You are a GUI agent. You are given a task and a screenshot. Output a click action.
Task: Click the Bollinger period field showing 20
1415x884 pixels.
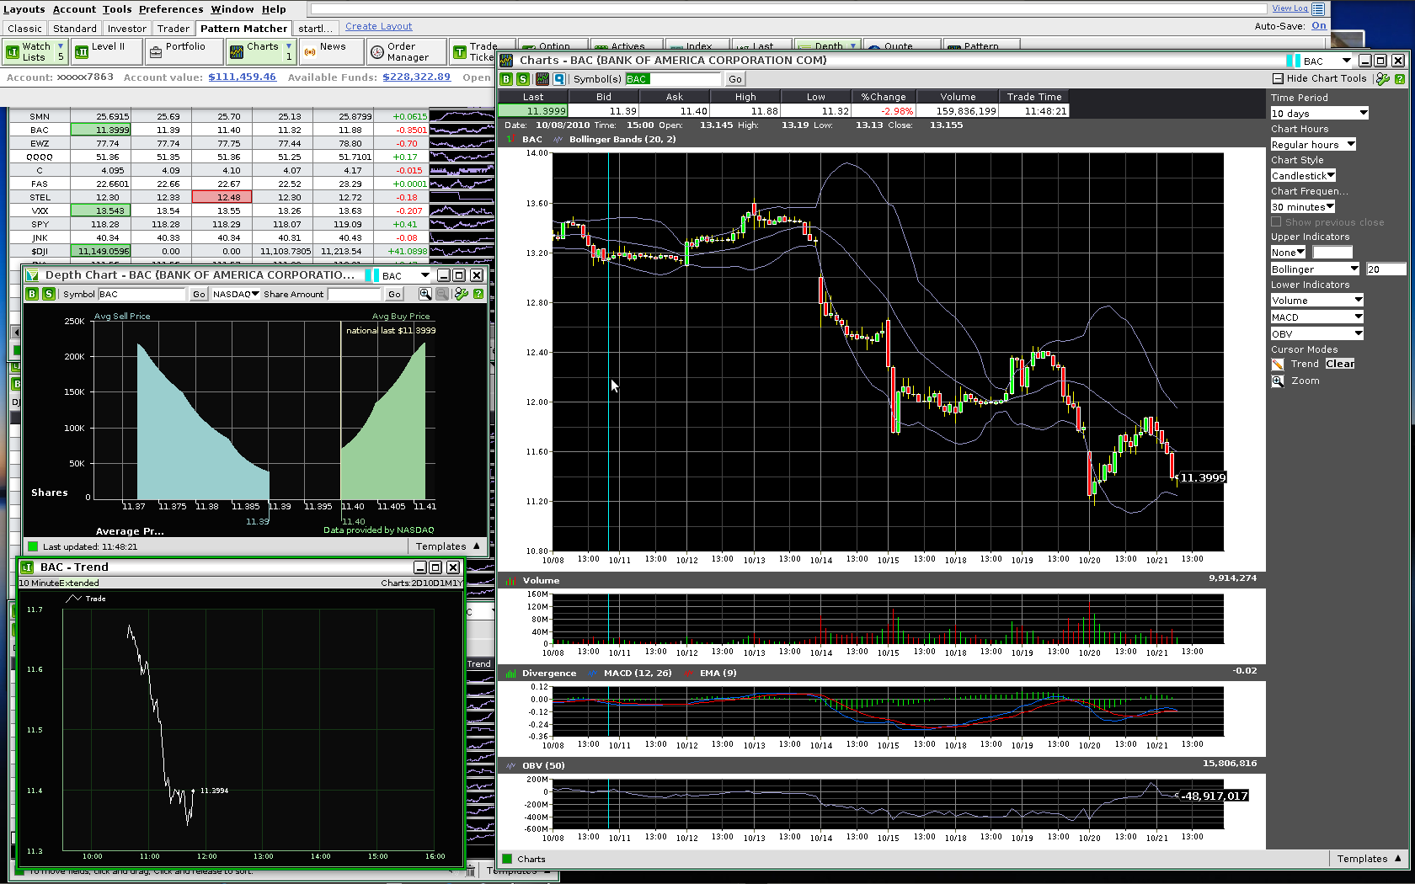[1386, 269]
